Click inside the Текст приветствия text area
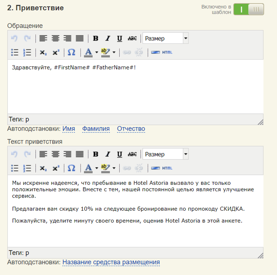Viewport: 277px width, 275px height. (x=135, y=211)
